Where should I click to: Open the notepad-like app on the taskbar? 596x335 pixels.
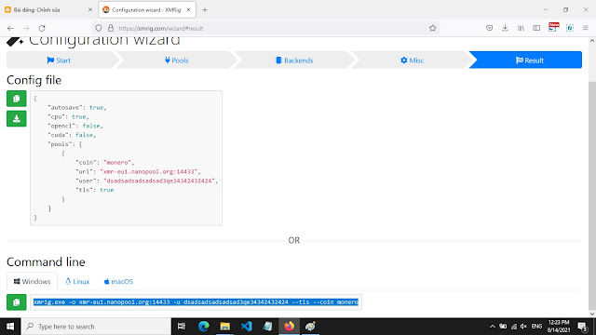[267, 327]
